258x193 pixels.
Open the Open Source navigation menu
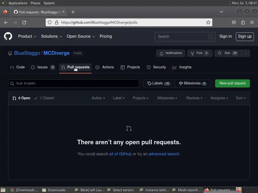click(x=81, y=36)
